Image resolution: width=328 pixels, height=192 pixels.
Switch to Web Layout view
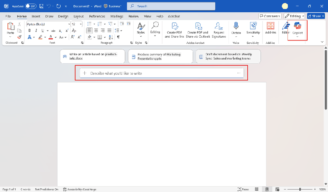pyautogui.click(x=278, y=189)
